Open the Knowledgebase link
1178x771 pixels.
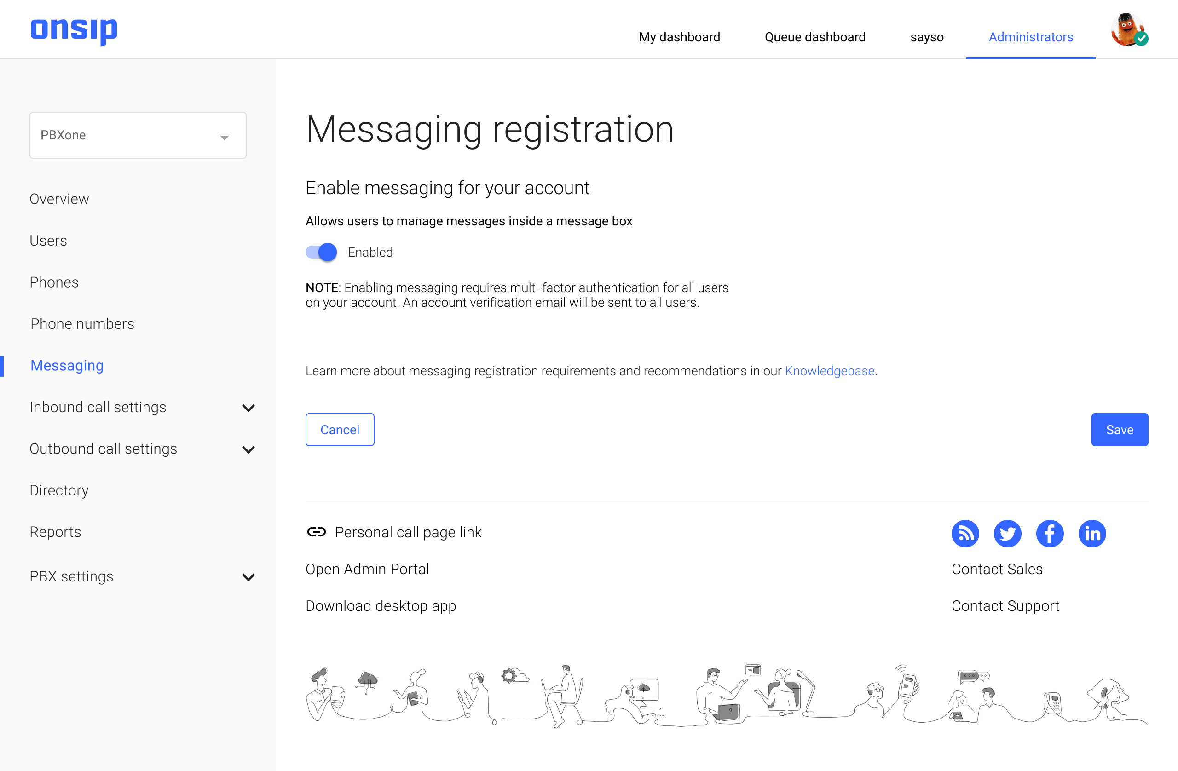pyautogui.click(x=829, y=371)
